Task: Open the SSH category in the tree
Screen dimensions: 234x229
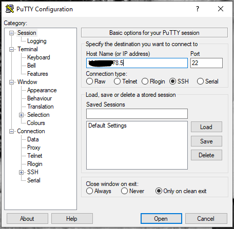Action: click(33, 172)
